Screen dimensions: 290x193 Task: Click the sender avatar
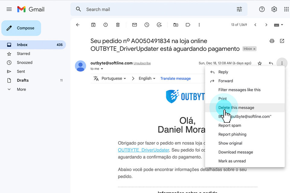coord(80,66)
